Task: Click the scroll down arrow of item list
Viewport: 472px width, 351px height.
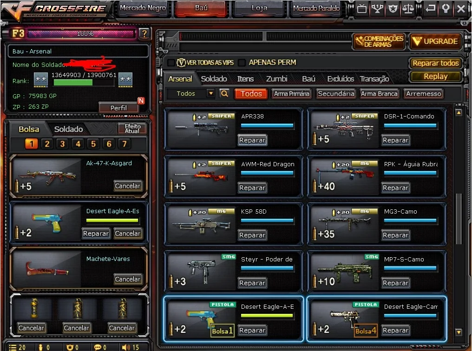Action: 459,332
